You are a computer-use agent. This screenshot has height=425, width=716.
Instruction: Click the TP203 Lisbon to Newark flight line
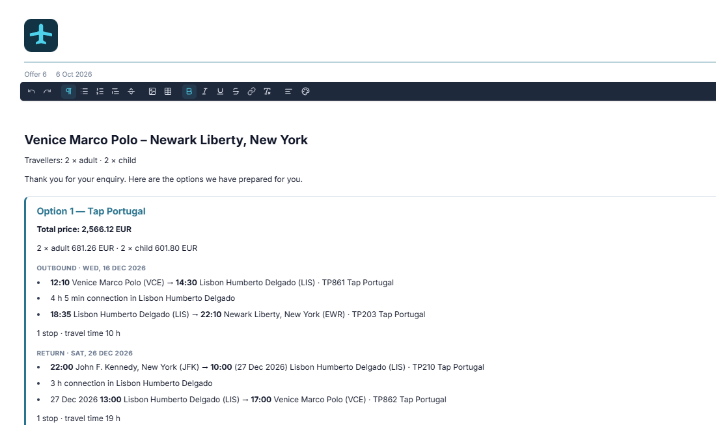tap(238, 315)
